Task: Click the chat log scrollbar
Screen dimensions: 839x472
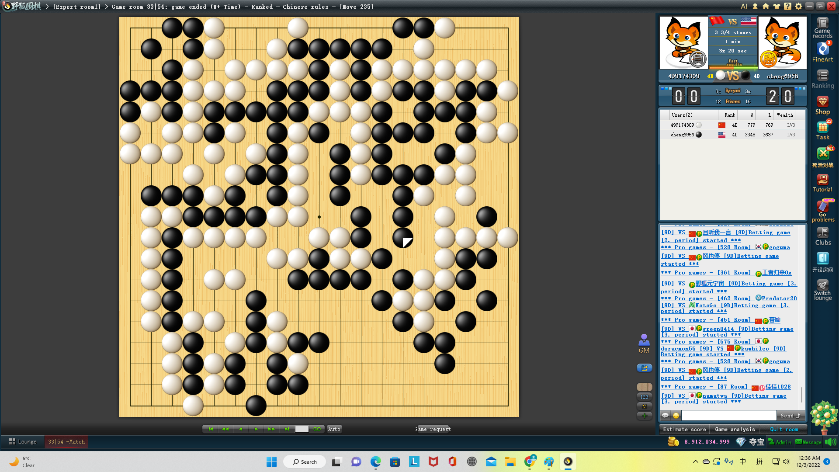Action: [x=802, y=394]
